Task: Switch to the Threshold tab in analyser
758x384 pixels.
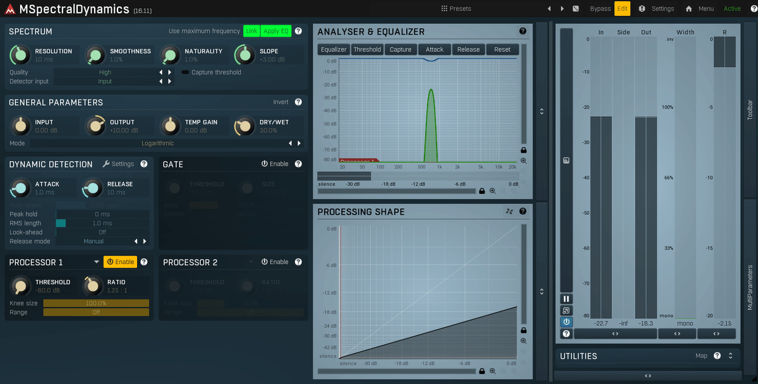Action: (367, 49)
